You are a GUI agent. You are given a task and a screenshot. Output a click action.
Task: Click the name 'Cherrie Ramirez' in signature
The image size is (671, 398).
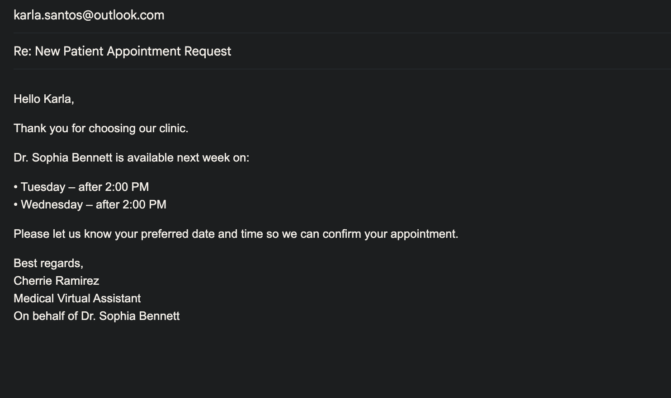pos(56,281)
